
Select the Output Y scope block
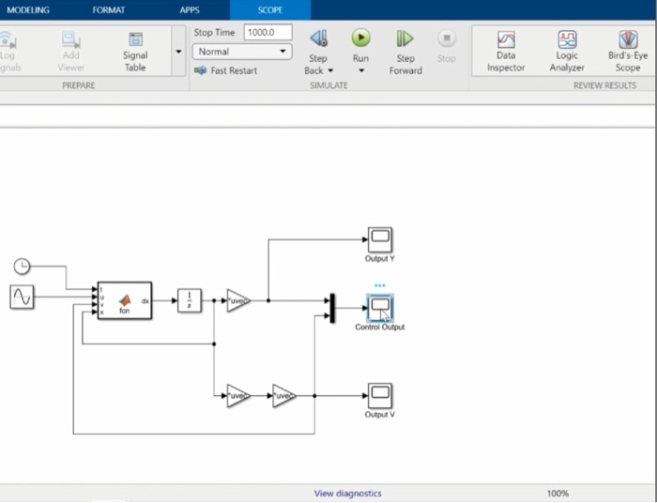tap(380, 240)
